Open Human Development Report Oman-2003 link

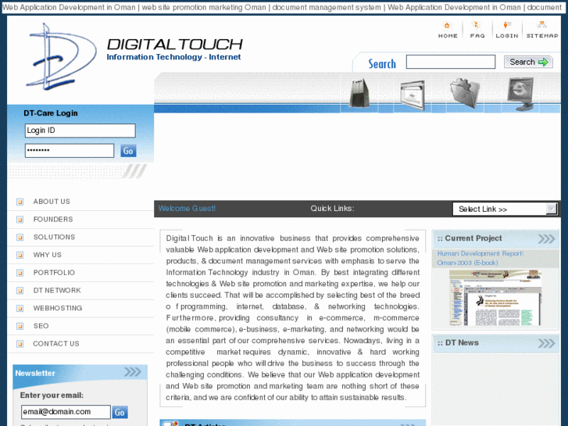tap(480, 258)
